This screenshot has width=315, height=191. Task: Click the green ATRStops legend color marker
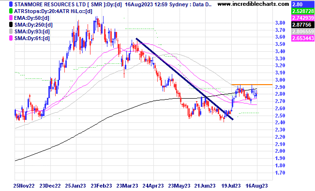pyautogui.click(x=11, y=11)
